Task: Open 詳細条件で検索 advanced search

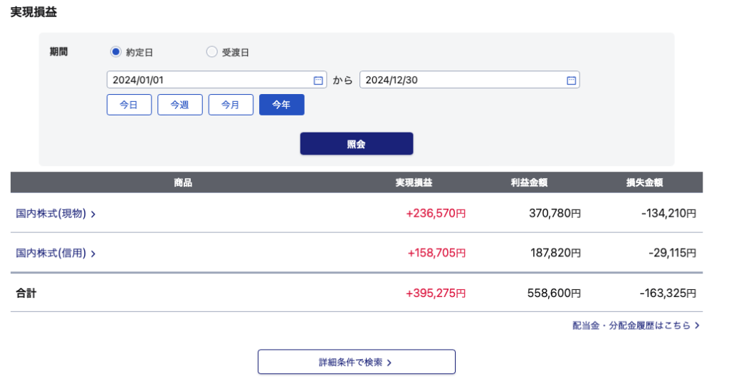Action: tap(356, 362)
